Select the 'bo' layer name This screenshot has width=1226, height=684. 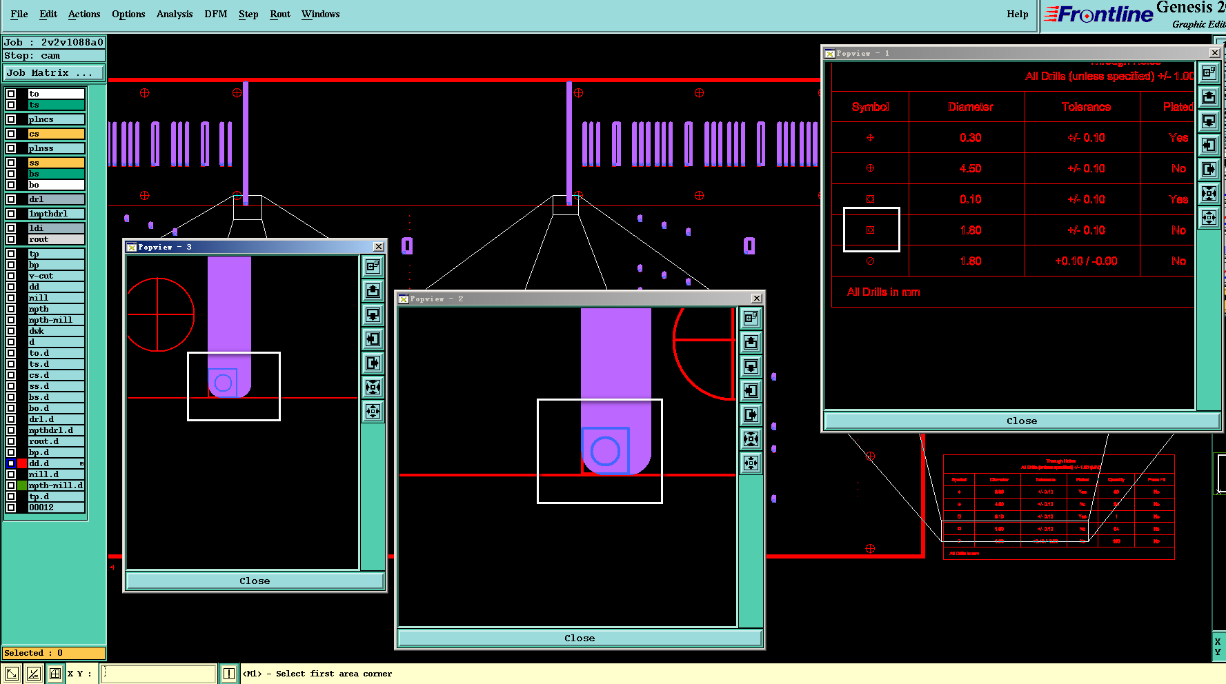[x=56, y=185]
